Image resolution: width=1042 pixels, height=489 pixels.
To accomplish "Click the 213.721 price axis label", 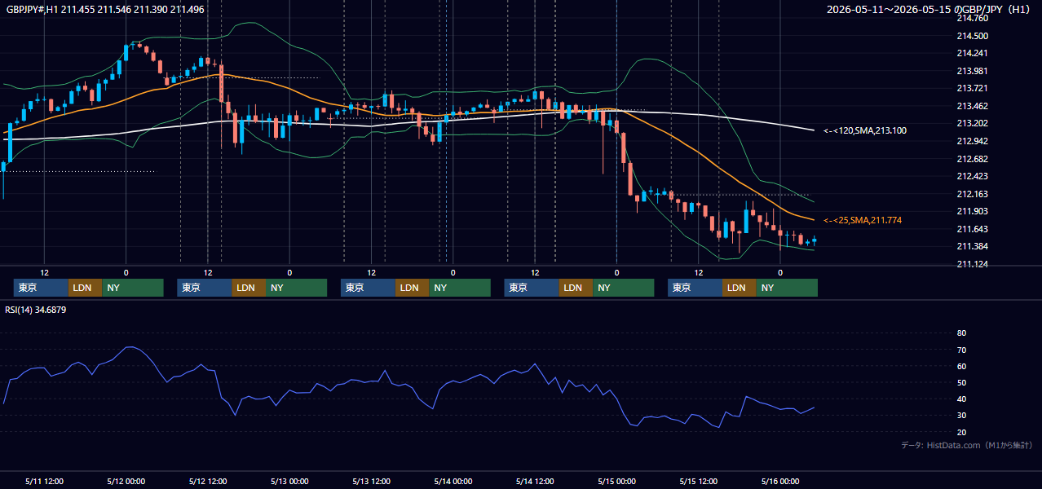I will [x=973, y=88].
